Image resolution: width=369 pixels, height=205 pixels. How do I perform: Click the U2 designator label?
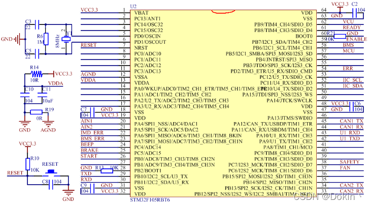coord(133,7)
